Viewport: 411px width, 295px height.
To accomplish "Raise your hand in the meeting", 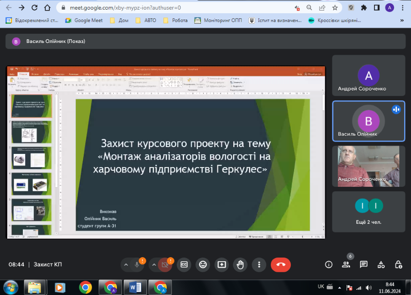I will (x=240, y=264).
